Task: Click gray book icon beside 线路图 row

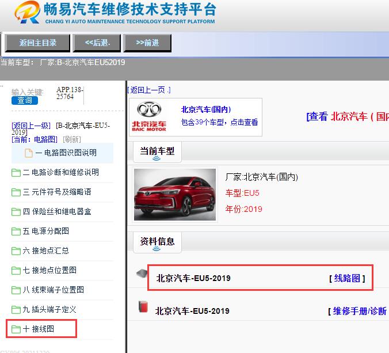Action: coord(142,274)
